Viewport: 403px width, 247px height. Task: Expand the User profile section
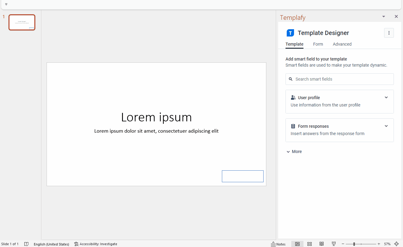point(386,97)
